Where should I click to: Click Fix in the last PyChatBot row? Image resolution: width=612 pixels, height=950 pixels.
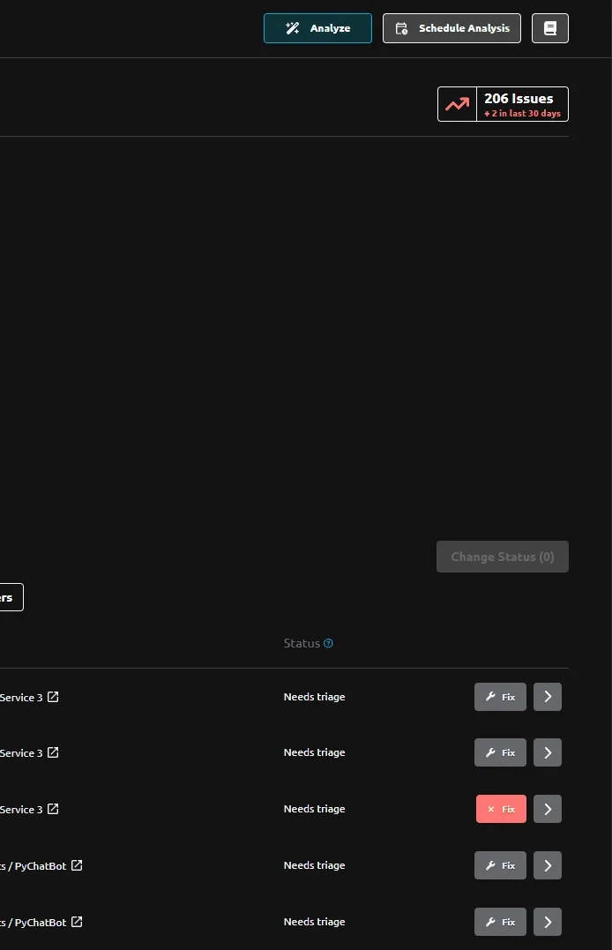pyautogui.click(x=500, y=922)
